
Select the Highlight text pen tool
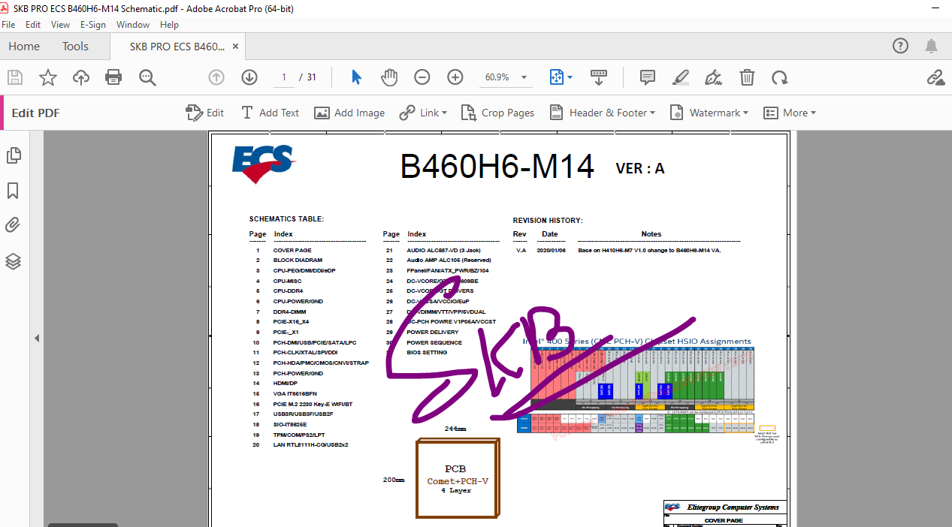tap(681, 77)
